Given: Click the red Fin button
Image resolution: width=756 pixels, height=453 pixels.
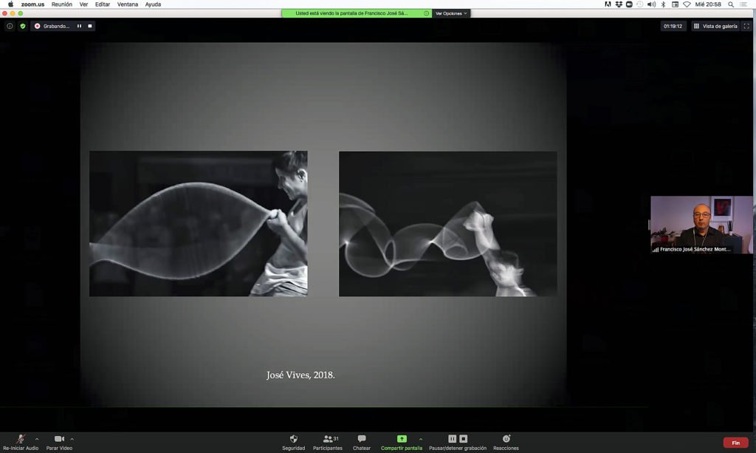Looking at the screenshot, I should click(x=735, y=443).
